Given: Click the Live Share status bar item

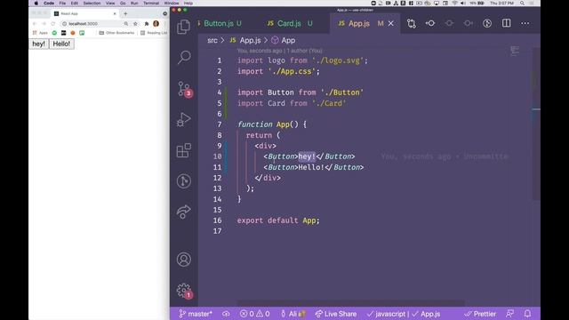Looking at the screenshot, I should (336, 314).
